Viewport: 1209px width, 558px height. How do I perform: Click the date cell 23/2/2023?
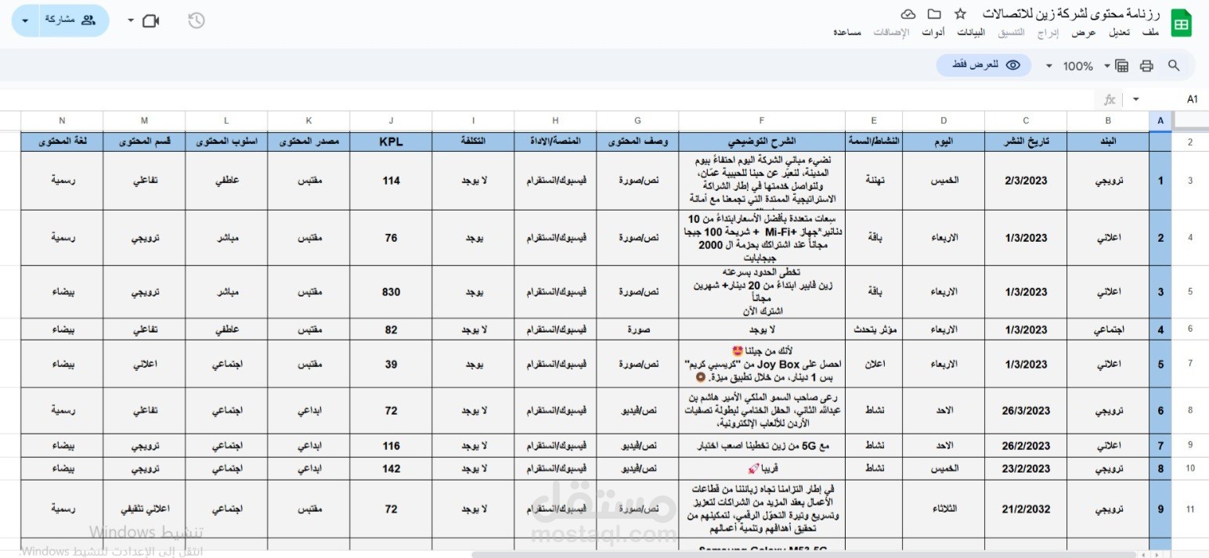click(1026, 469)
